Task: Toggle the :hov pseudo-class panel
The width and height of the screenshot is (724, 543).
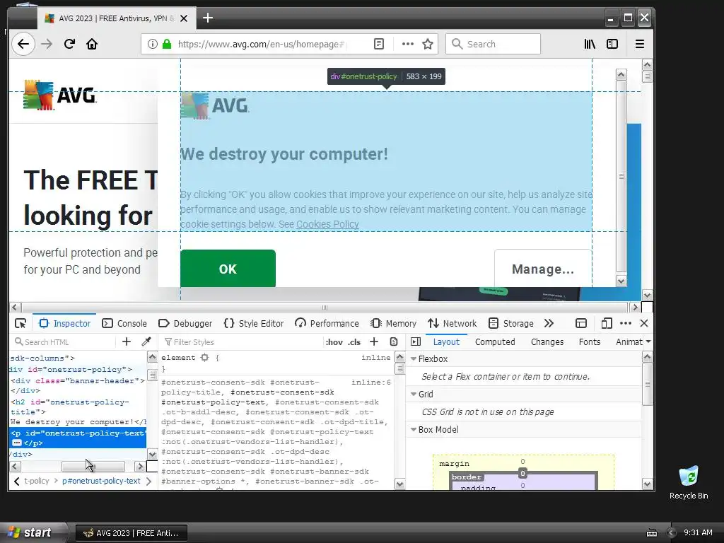Action: pyautogui.click(x=334, y=342)
